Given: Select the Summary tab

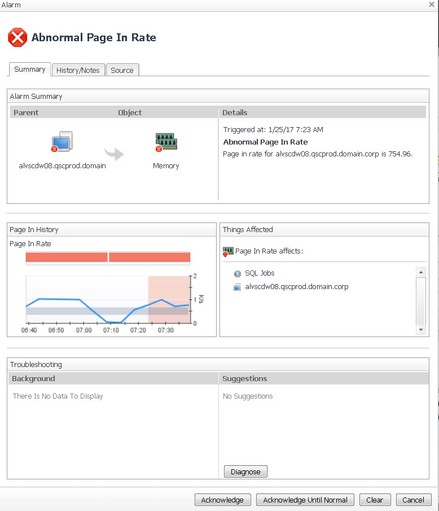Looking at the screenshot, I should point(30,69).
